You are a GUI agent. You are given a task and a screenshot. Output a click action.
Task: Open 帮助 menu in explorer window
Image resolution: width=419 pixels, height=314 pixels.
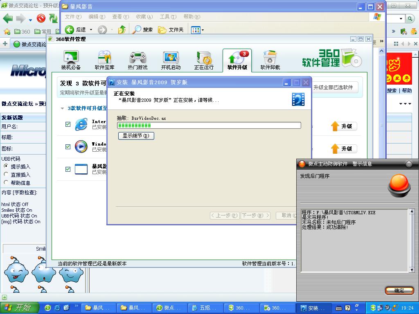point(192,17)
